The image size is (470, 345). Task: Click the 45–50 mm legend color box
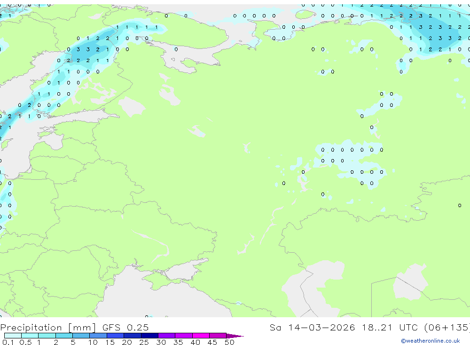[218, 336]
